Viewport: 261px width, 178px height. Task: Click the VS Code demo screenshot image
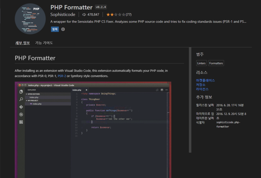pyautogui.click(x=93, y=130)
